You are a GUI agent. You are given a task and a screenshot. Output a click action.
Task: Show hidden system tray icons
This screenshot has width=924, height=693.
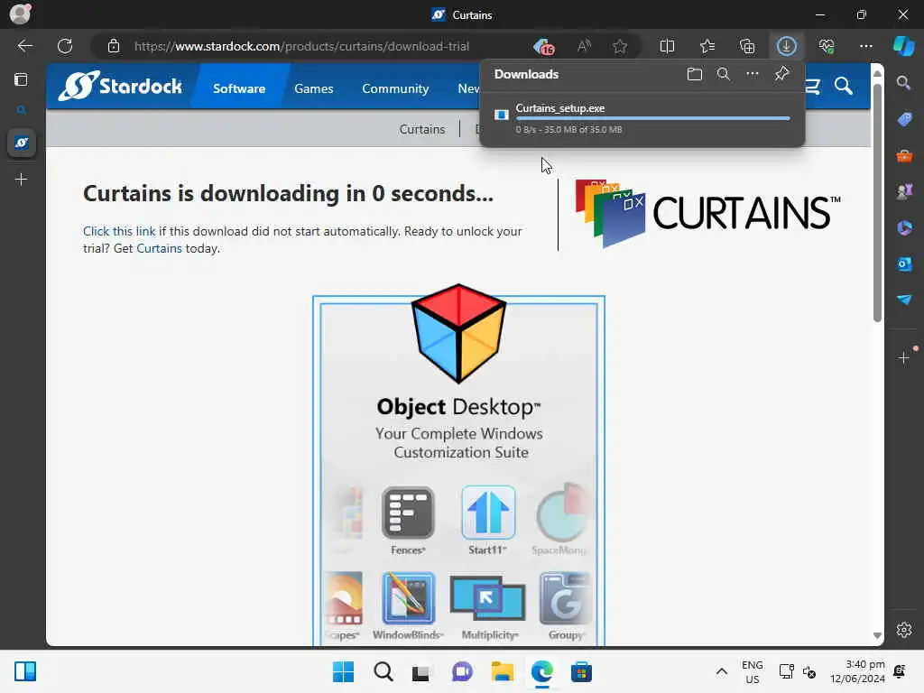click(721, 671)
